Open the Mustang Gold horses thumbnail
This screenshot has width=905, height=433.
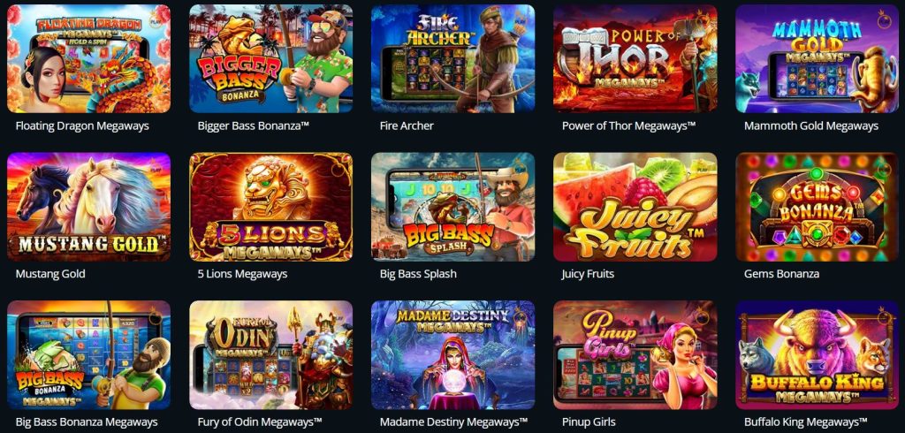click(x=89, y=207)
